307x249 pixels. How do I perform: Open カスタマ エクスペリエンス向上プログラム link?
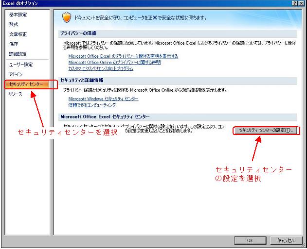point(101,68)
